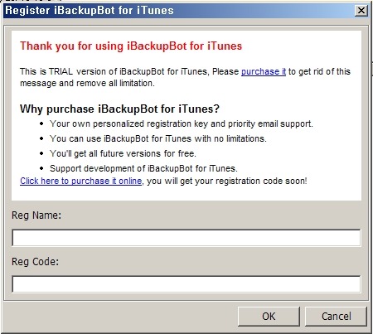Select the personalized registration key bullet text
This screenshot has height=334, width=373.
pyautogui.click(x=182, y=123)
